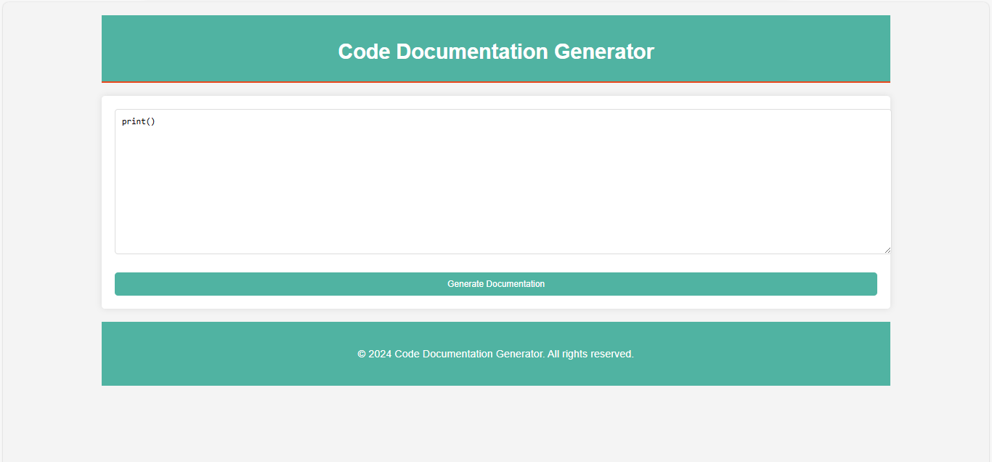Click the © symbol in the footer

coord(362,354)
